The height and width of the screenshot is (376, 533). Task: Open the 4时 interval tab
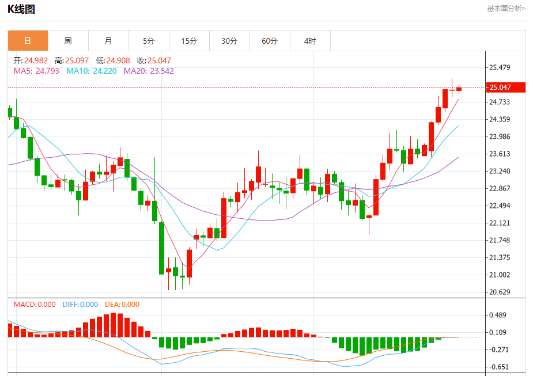pyautogui.click(x=310, y=41)
